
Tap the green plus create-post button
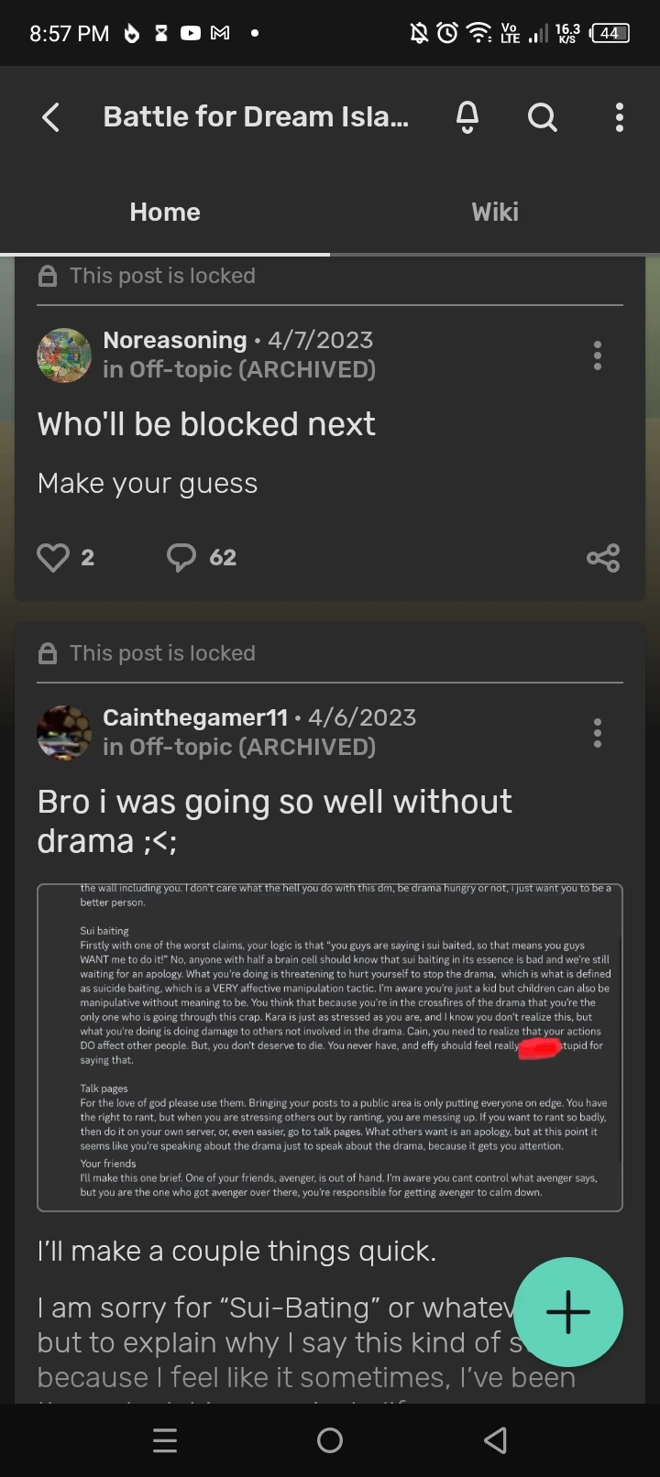(x=568, y=1312)
